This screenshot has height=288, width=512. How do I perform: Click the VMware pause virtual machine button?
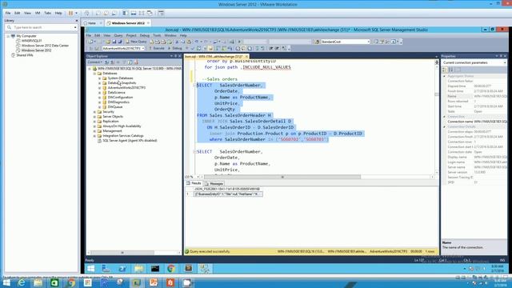pyautogui.click(x=70, y=13)
